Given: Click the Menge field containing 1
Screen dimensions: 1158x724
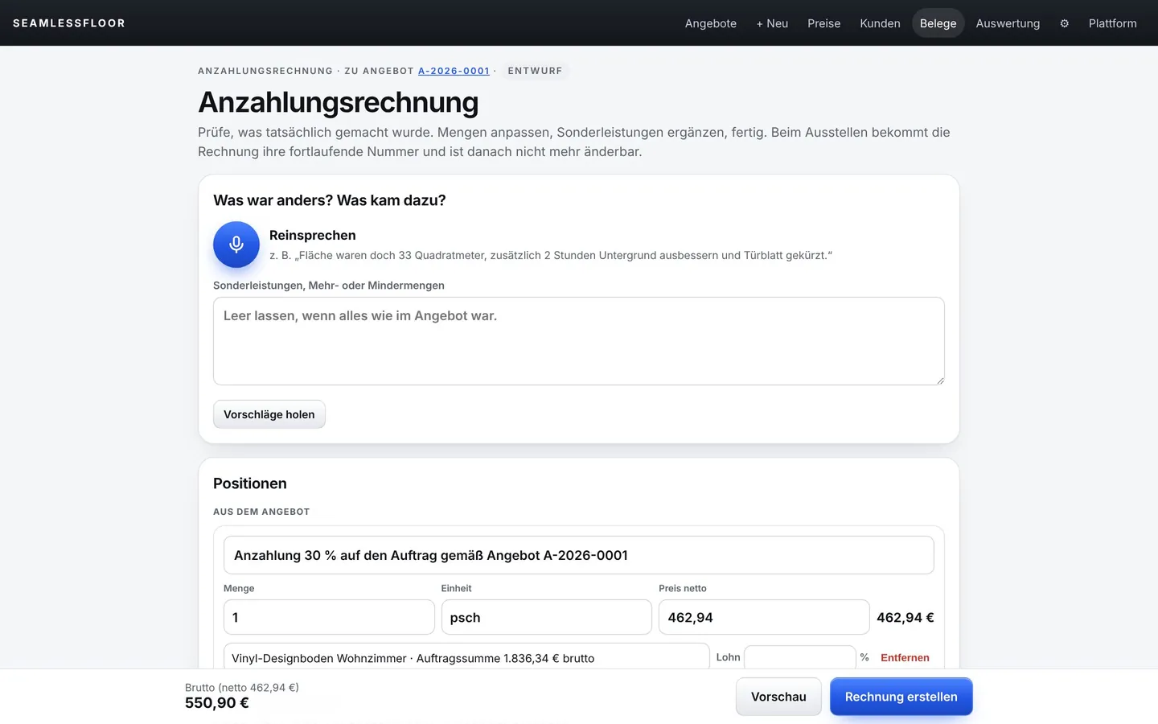Looking at the screenshot, I should point(329,617).
